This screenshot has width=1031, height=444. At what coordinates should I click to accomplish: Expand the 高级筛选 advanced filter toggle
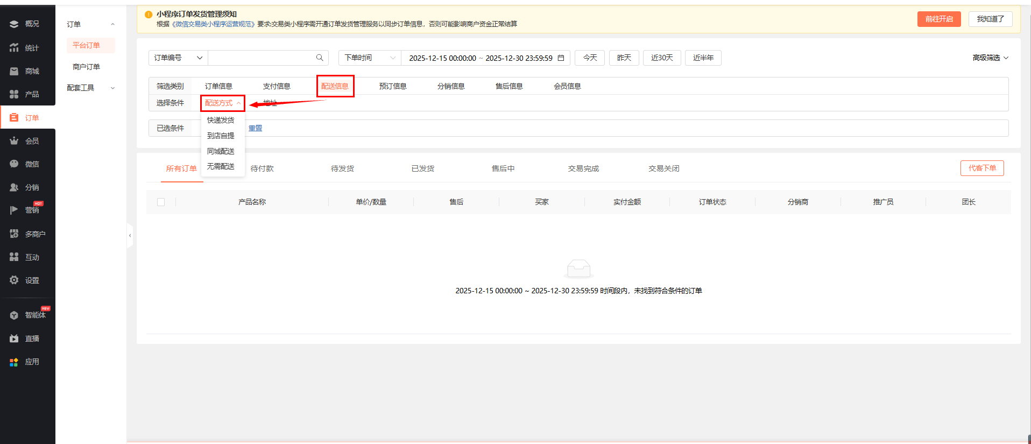[x=990, y=58]
